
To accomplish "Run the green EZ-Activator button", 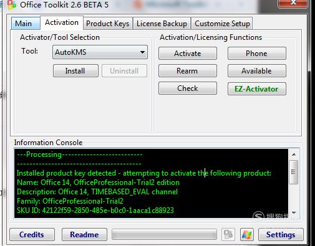I will click(x=257, y=89).
